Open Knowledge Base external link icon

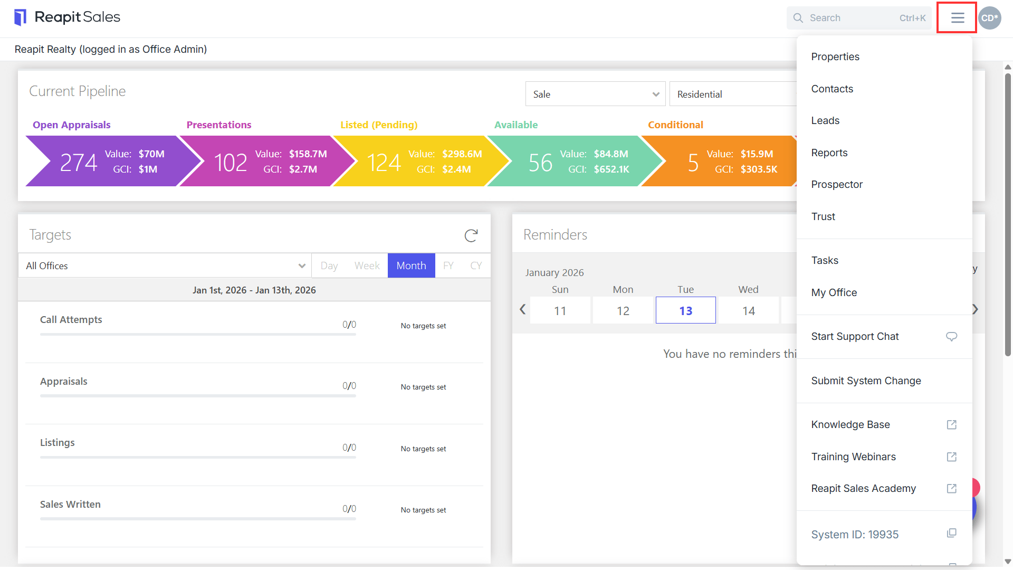951,425
